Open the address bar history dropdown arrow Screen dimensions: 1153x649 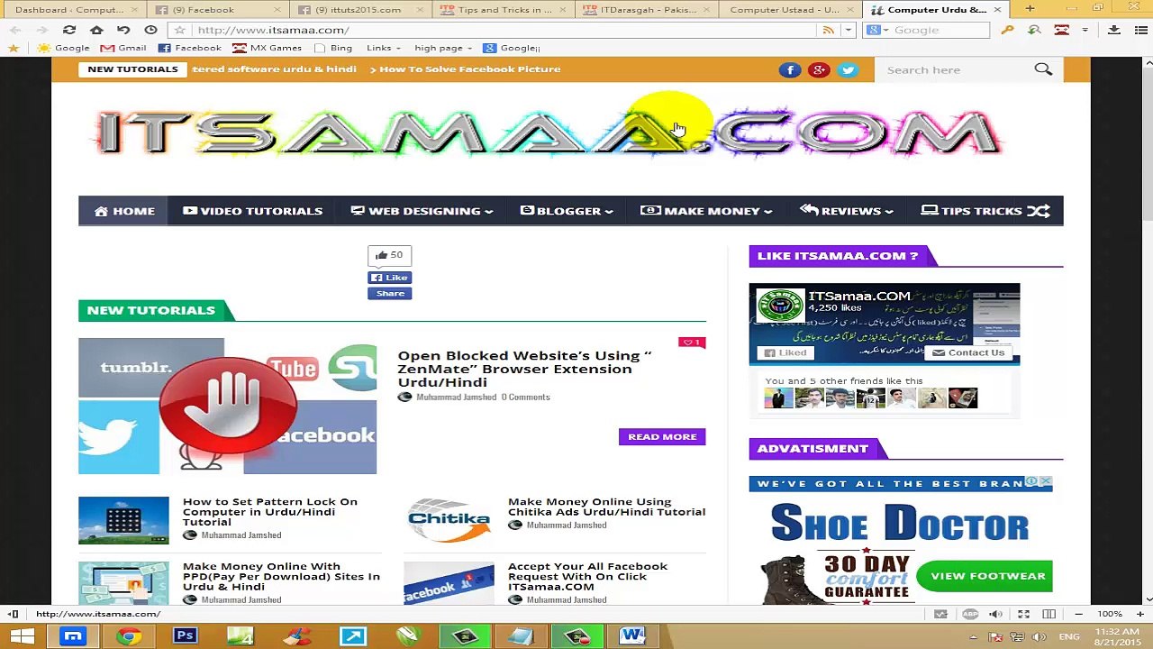coord(848,30)
